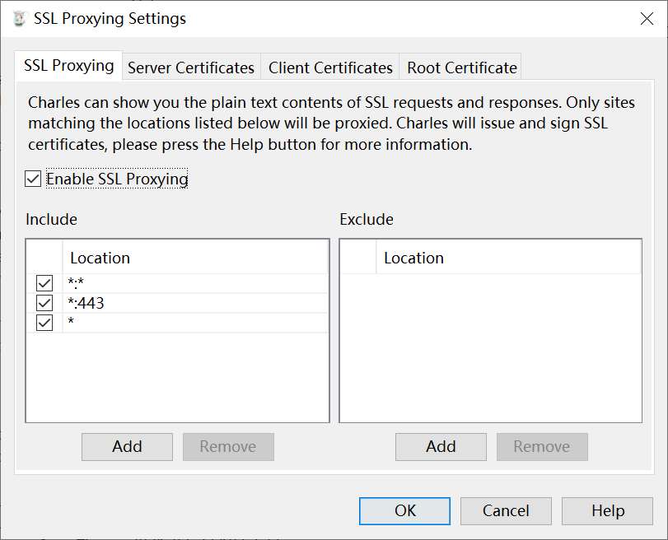Switch to the SSL Proxying tab
Image resolution: width=668 pixels, height=540 pixels.
[68, 66]
